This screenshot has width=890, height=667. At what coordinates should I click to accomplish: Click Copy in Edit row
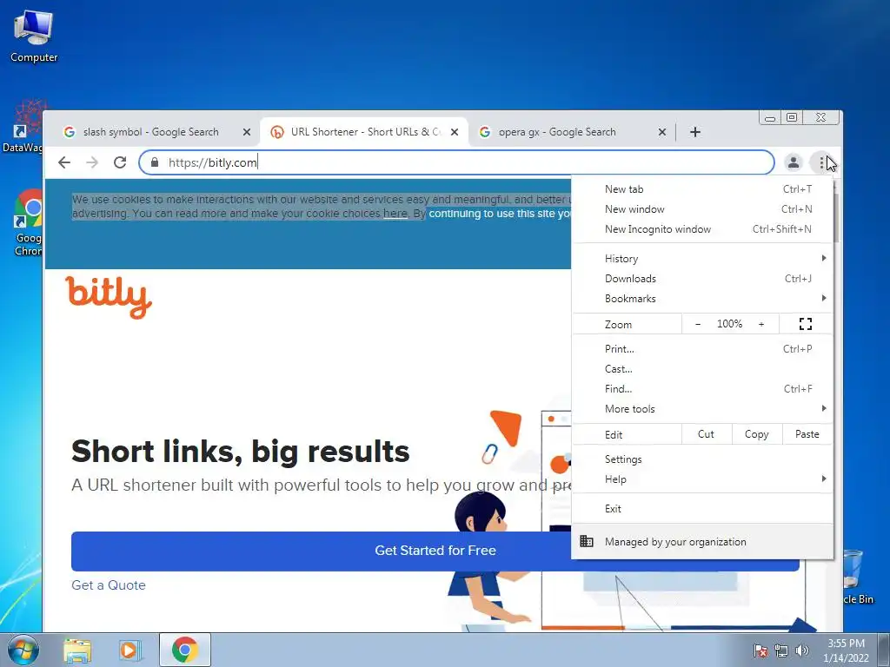pyautogui.click(x=757, y=434)
